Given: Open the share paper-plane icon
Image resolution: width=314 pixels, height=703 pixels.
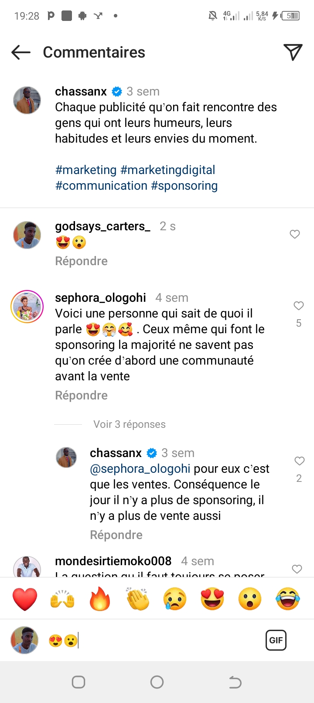Looking at the screenshot, I should point(293,52).
